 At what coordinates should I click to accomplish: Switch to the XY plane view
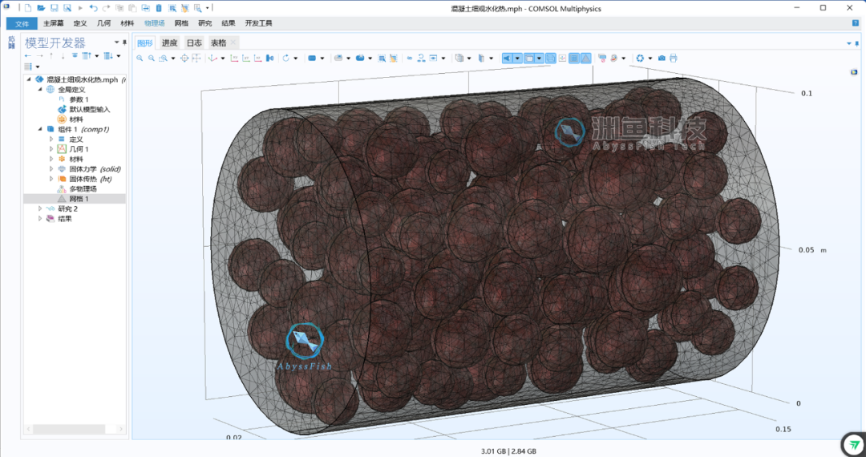point(235,58)
